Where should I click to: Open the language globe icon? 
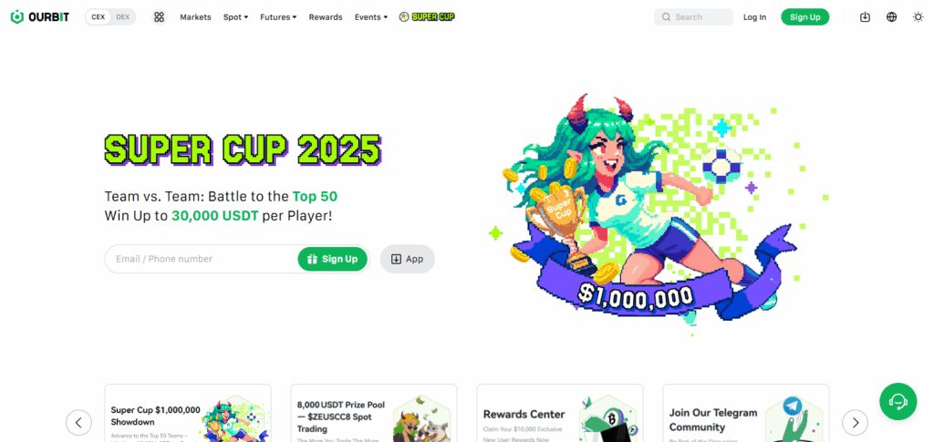[x=892, y=17]
